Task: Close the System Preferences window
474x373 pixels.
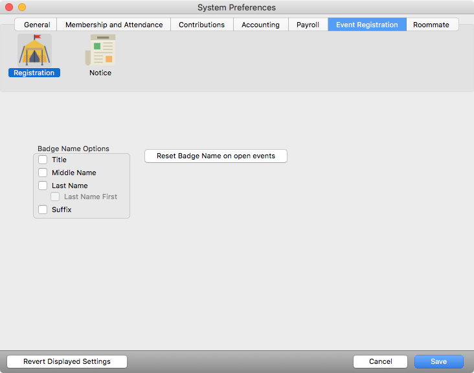Action: coord(9,7)
